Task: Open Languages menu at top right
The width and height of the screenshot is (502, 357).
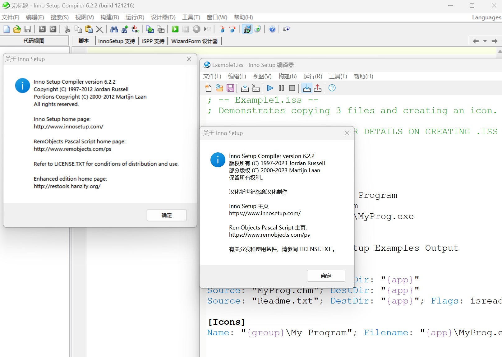Action: (x=486, y=17)
